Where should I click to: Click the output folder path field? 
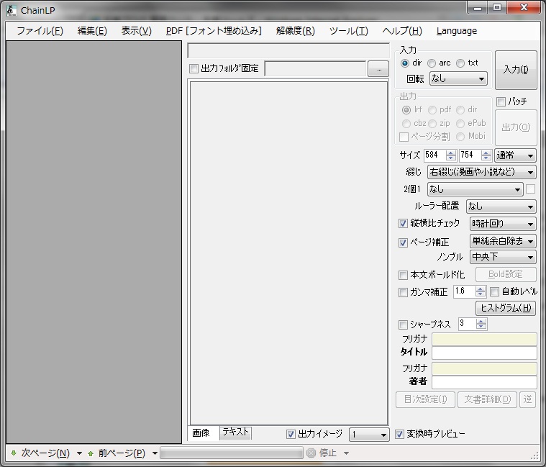(x=316, y=68)
